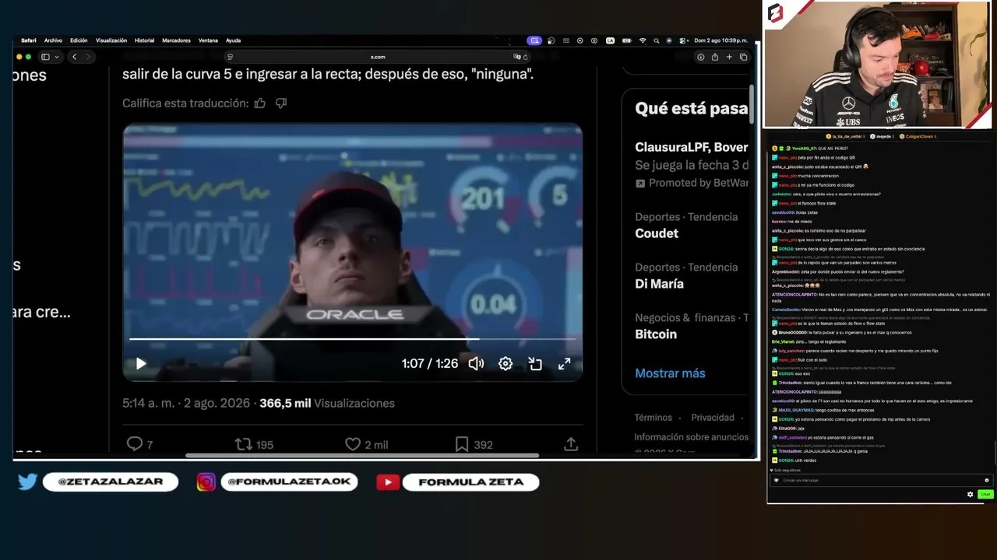Open Safari share sheet
This screenshot has width=997, height=560.
pos(714,57)
